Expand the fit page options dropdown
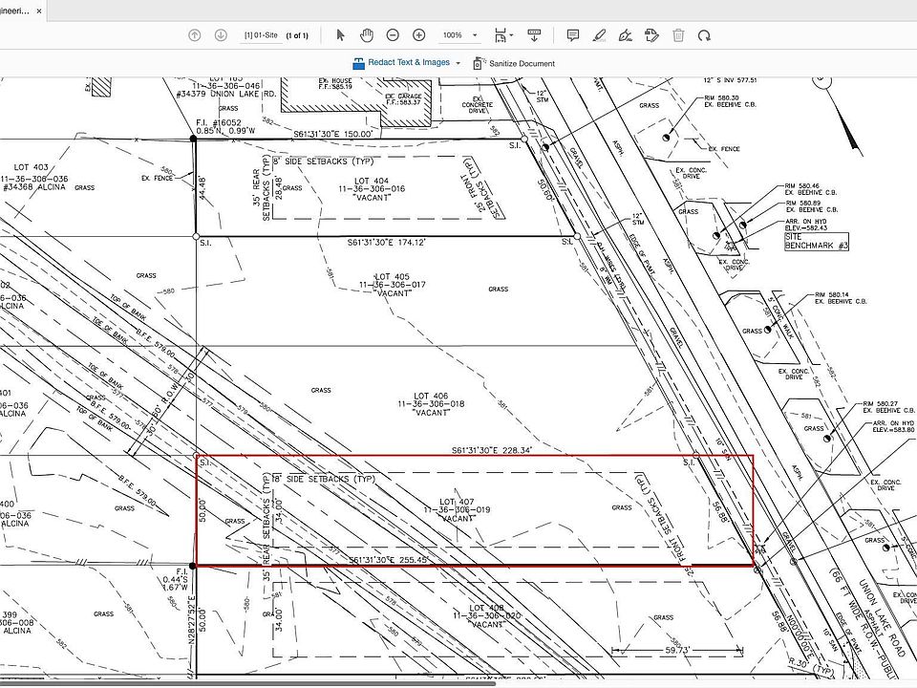 (512, 35)
